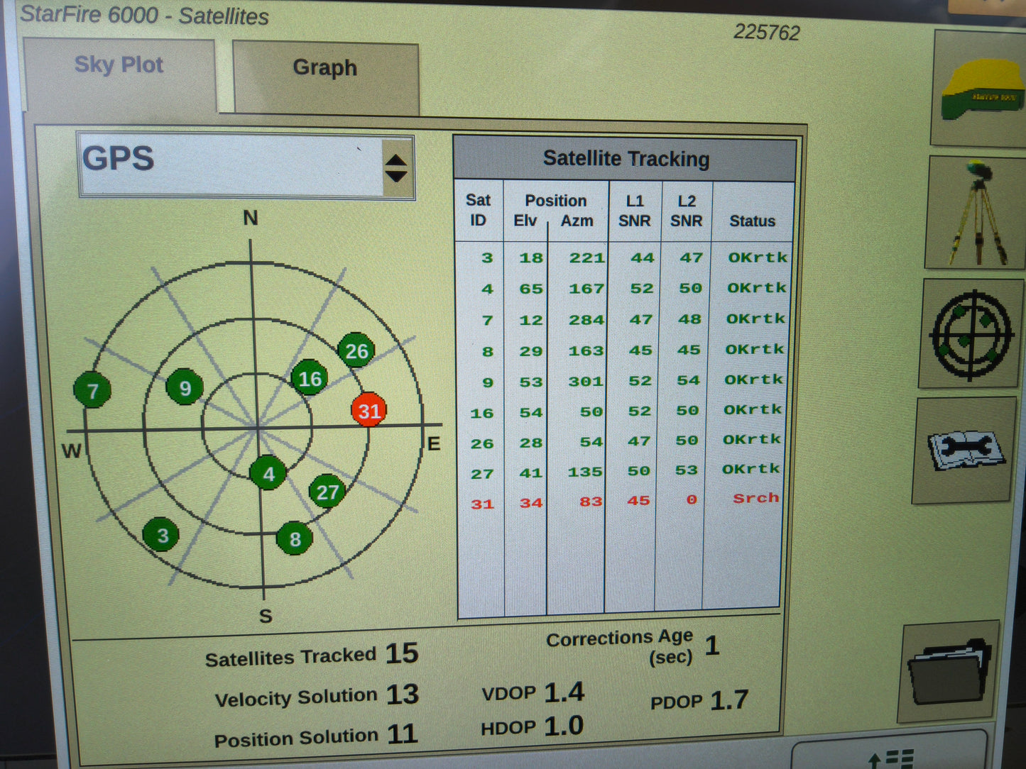Select satellite 4 on sky plot
Image resolution: width=1026 pixels, height=769 pixels.
(268, 473)
